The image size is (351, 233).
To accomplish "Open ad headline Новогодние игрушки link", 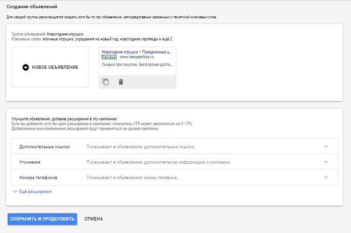I will point(137,51).
